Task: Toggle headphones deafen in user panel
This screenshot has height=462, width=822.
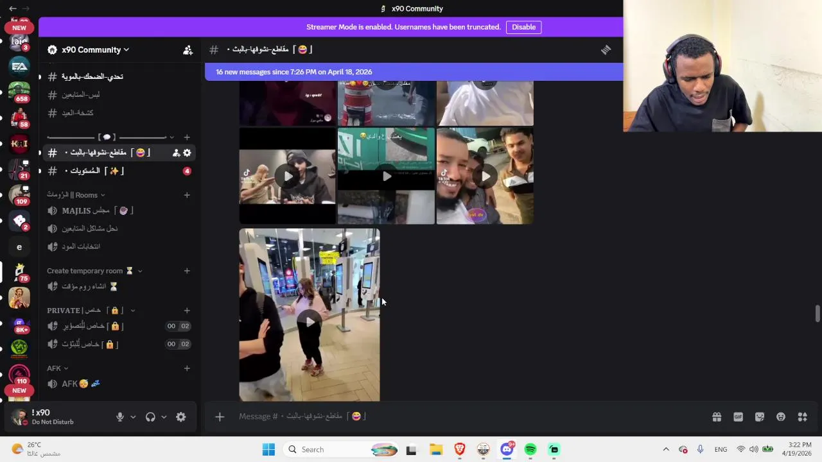Action: (x=150, y=417)
